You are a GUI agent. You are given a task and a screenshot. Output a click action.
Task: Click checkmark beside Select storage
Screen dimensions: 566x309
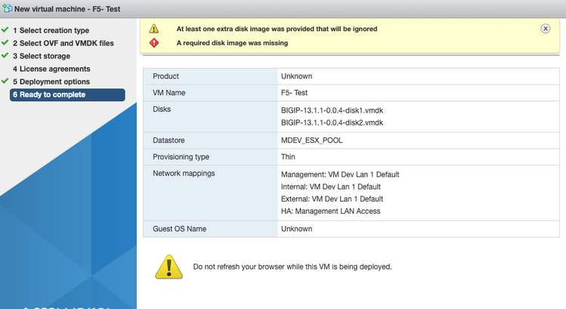[x=5, y=55]
